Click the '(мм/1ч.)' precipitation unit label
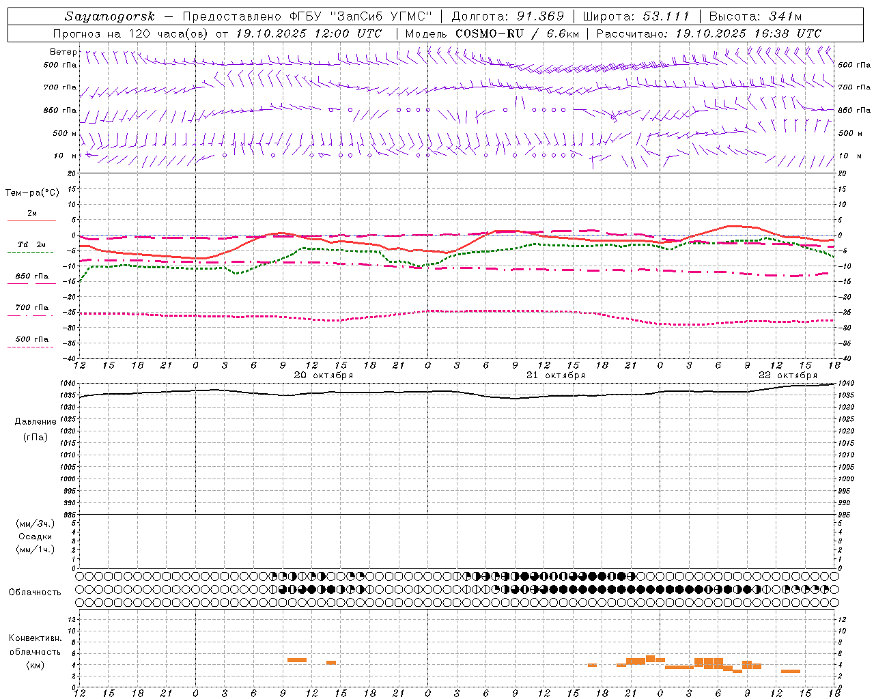Image resolution: width=874 pixels, height=699 pixels. coord(36,550)
